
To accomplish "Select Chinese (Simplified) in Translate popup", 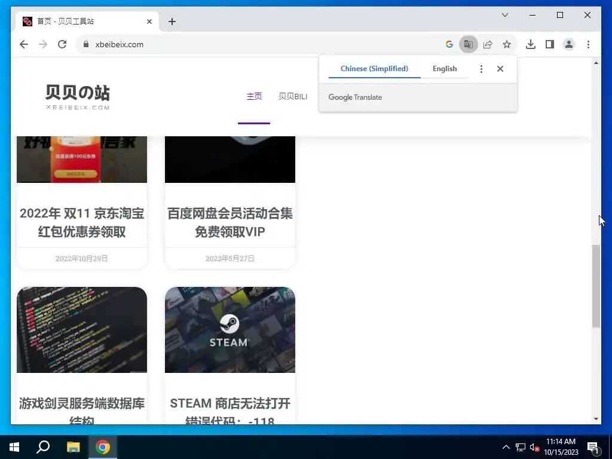I will pyautogui.click(x=374, y=69).
